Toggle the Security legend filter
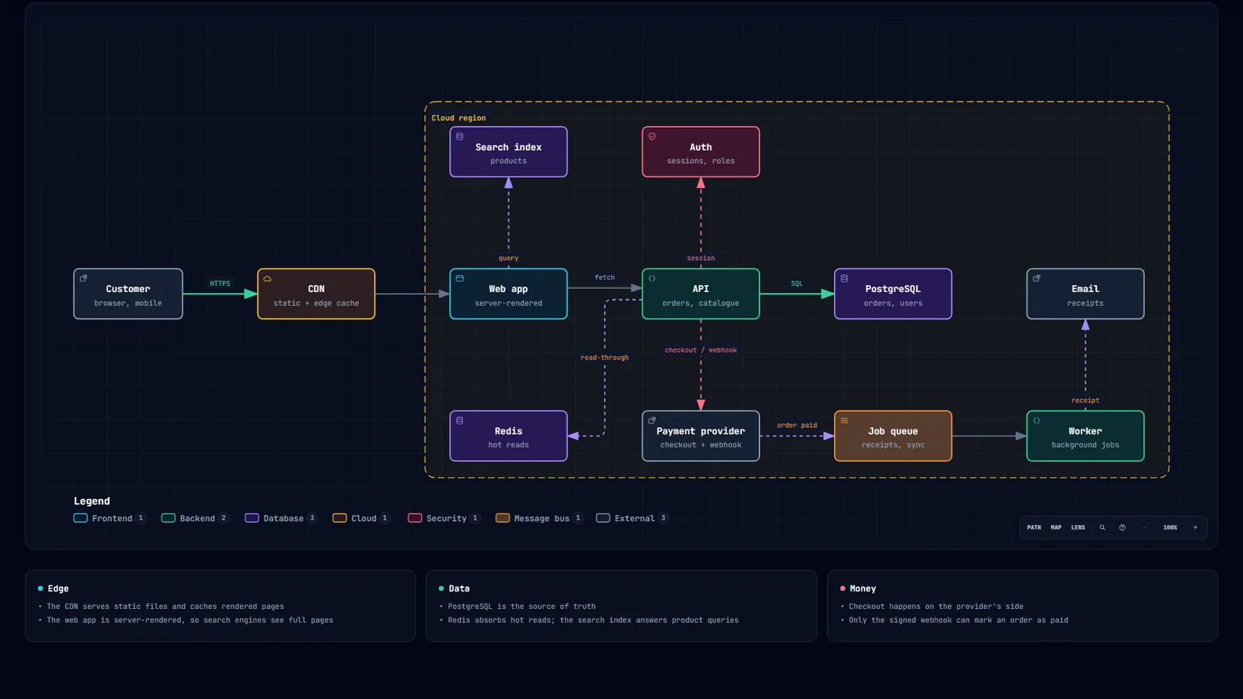This screenshot has height=699, width=1243. click(x=444, y=518)
